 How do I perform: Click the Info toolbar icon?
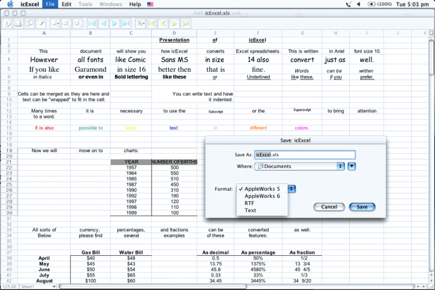click(x=8, y=24)
